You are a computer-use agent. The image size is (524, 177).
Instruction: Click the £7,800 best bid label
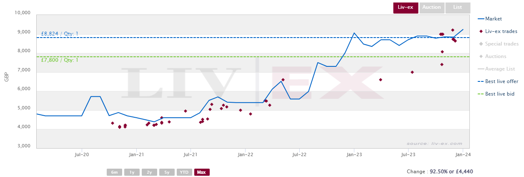[60, 60]
